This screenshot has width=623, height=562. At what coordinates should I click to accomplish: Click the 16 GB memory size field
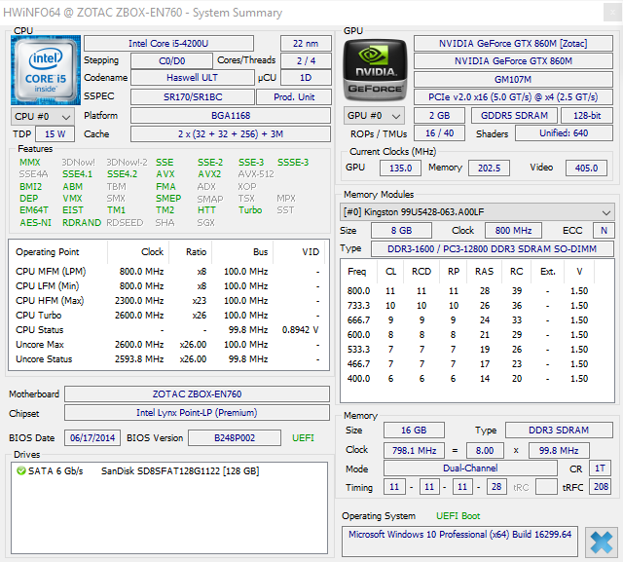pos(414,431)
